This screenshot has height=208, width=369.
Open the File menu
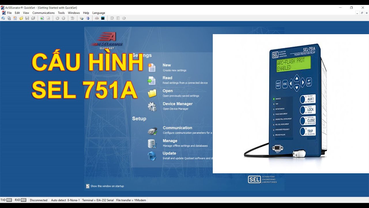coord(10,13)
